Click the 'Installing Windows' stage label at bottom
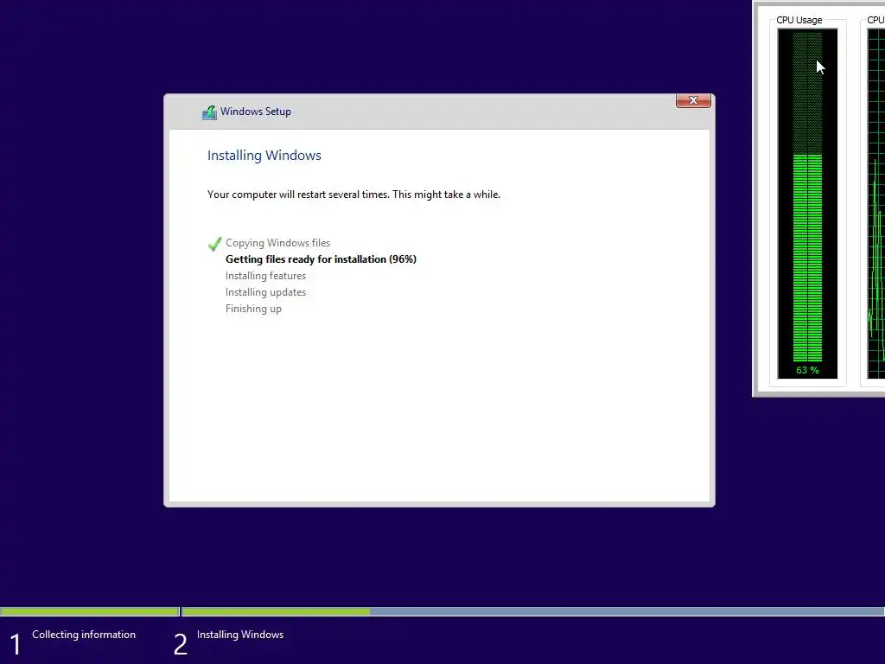The width and height of the screenshot is (885, 664). 240,635
